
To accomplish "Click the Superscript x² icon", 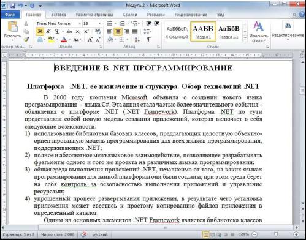I will pos(86,31).
